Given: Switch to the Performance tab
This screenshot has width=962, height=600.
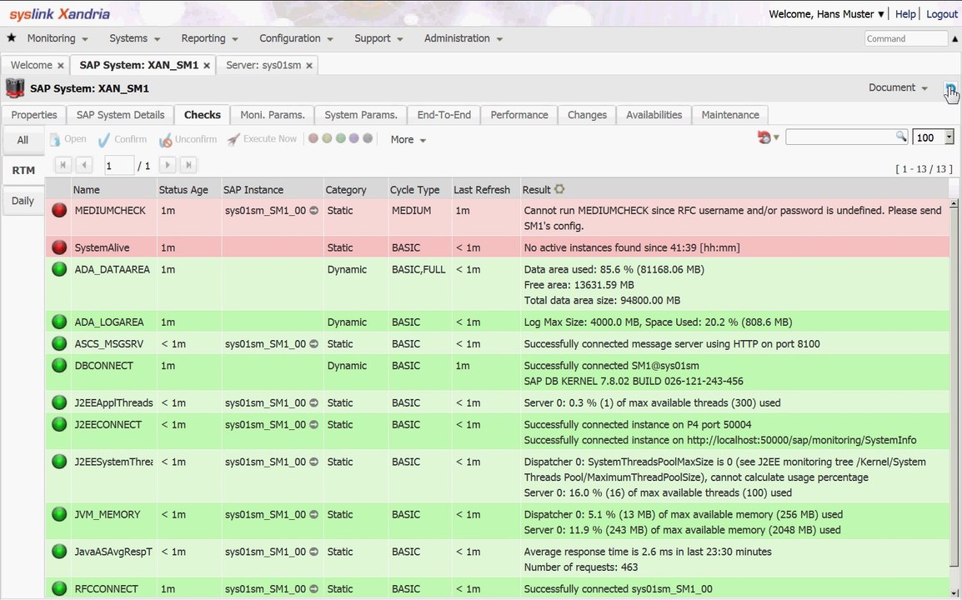Looking at the screenshot, I should pos(519,115).
